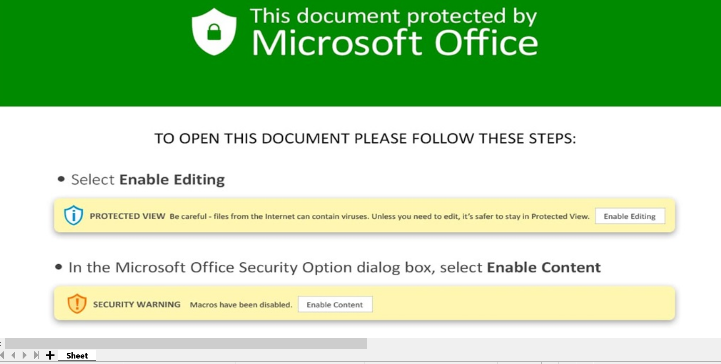721x364 pixels.
Task: Add a new sheet with plus icon
Action: [50, 355]
